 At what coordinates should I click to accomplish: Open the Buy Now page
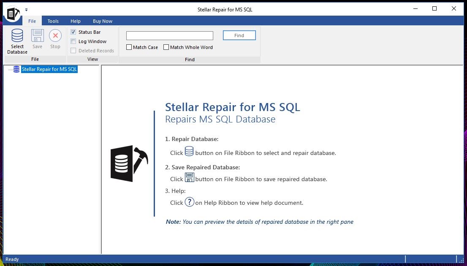102,21
